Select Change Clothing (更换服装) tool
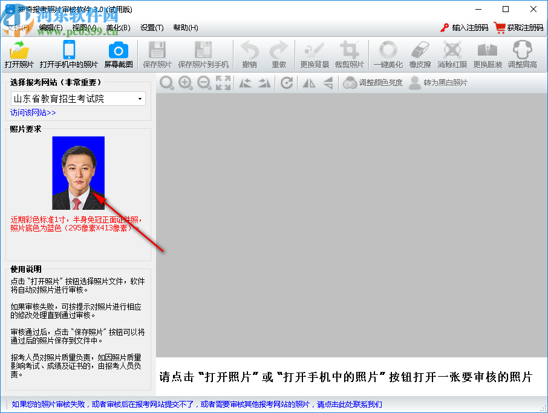 (x=488, y=54)
